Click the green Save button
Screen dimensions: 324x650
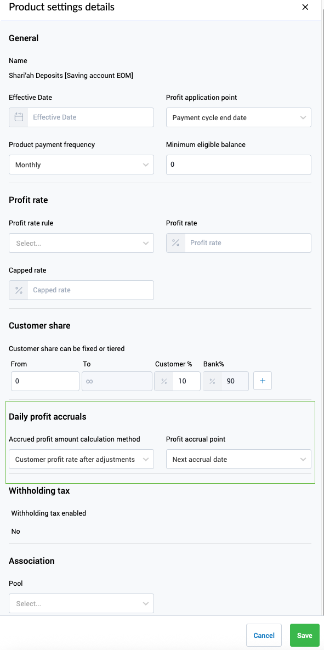[x=304, y=635]
